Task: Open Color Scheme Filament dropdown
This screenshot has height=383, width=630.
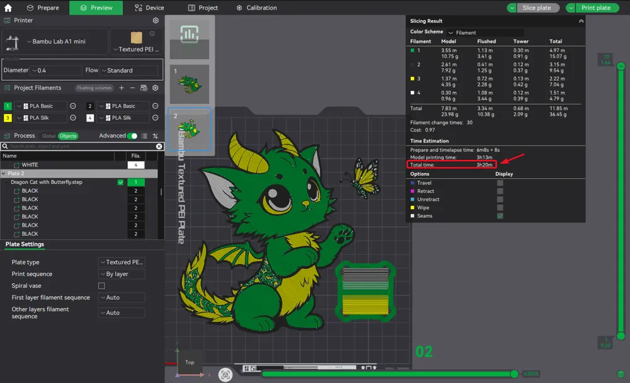Action: tap(485, 33)
